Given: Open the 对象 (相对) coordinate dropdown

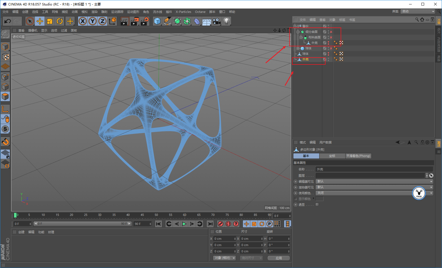Looking at the screenshot, I should (225, 258).
